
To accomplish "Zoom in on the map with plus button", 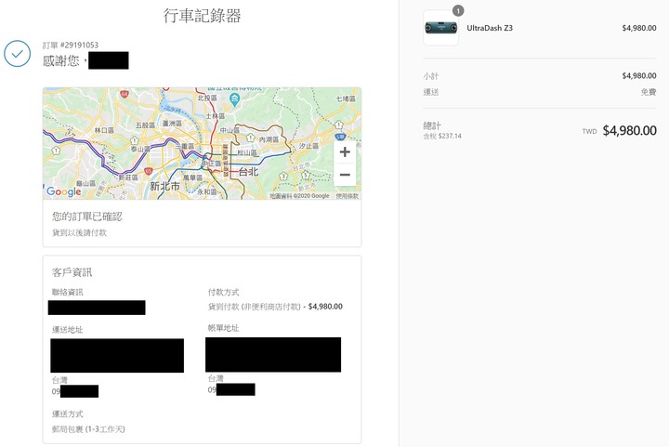I will [x=345, y=152].
